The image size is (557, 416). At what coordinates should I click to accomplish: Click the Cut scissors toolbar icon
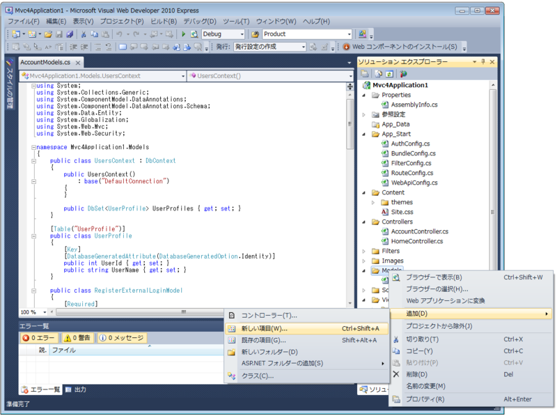[84, 34]
